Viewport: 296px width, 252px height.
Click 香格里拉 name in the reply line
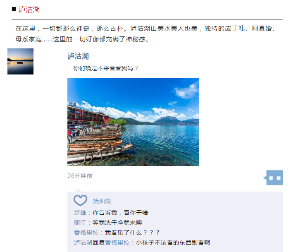[x=117, y=242]
